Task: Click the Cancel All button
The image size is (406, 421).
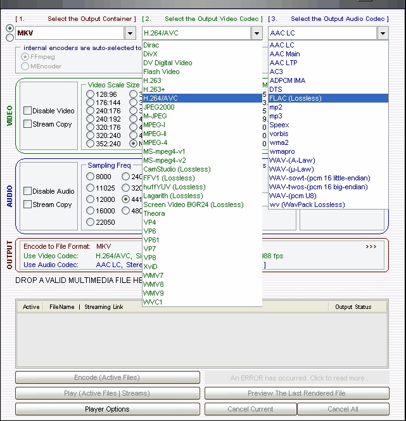Action: point(343,409)
